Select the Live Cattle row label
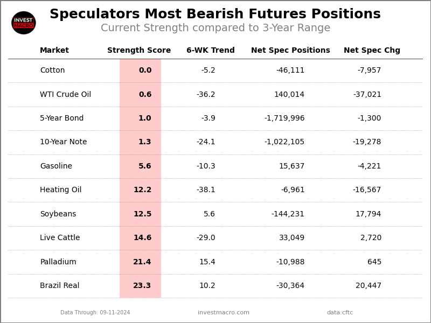 (60, 238)
